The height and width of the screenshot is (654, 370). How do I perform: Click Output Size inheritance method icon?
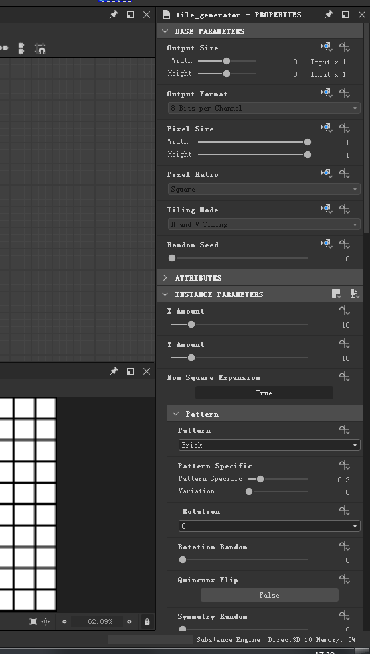pos(326,47)
